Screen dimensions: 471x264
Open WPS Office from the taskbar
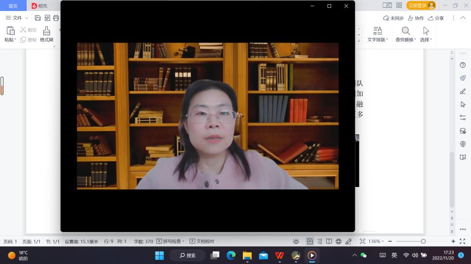point(280,255)
